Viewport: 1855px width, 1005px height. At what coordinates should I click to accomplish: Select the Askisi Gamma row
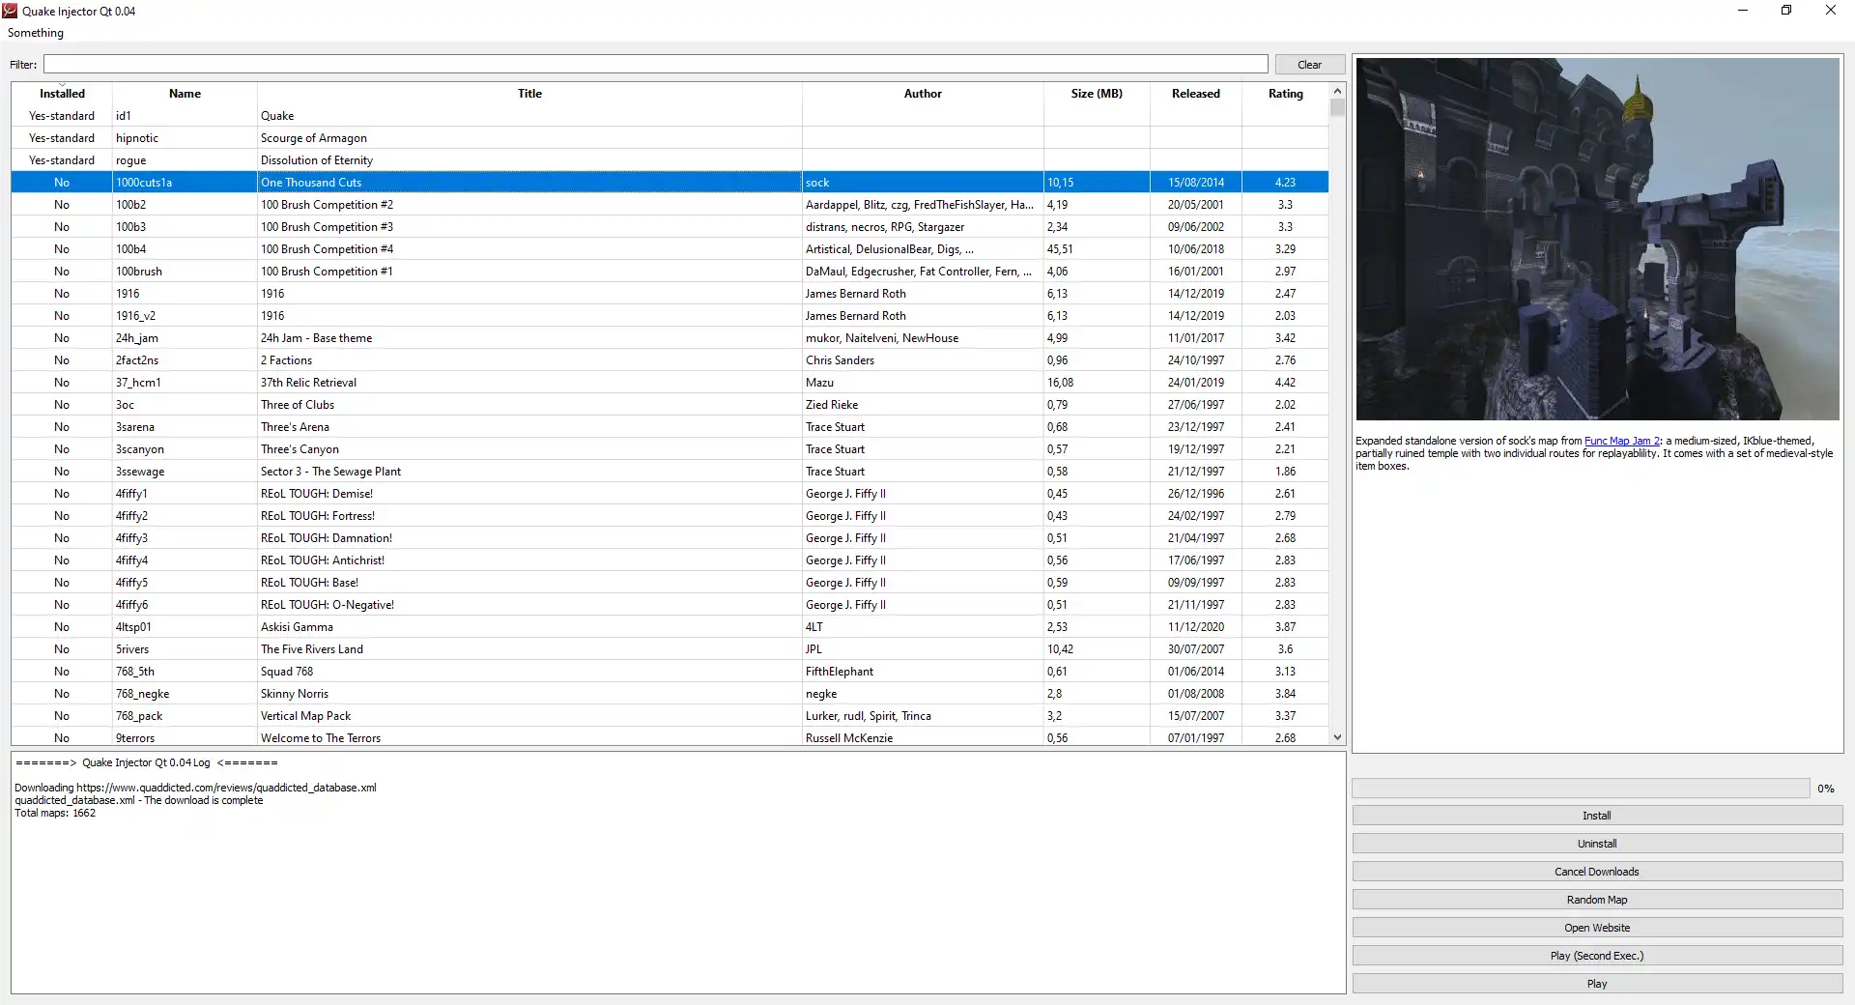click(670, 627)
